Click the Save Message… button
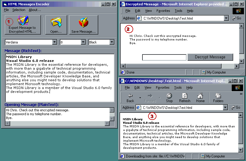 84,25
